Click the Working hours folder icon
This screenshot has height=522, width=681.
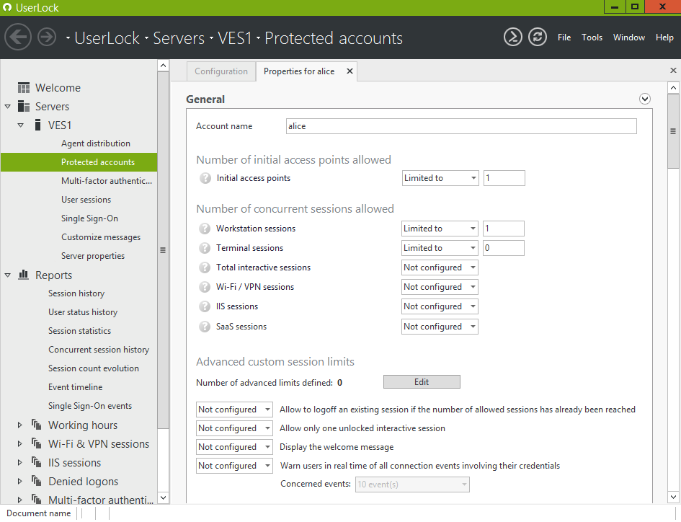[37, 425]
